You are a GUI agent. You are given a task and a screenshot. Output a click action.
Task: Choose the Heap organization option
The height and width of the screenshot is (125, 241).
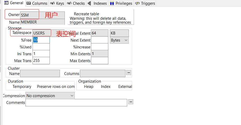[x=88, y=87]
